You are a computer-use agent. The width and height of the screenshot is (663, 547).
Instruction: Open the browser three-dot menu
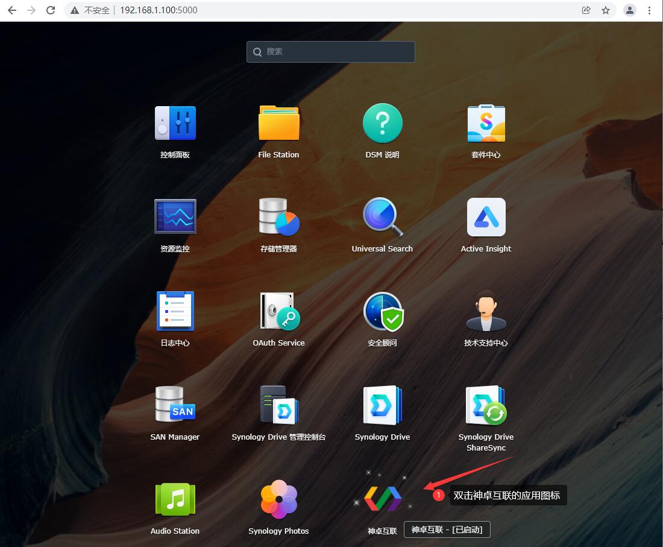click(650, 10)
